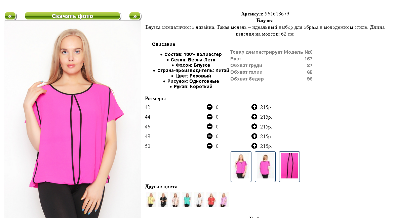This screenshot has width=393, height=218.
Task: Decrease quantity for size 44
Action: (x=209, y=117)
